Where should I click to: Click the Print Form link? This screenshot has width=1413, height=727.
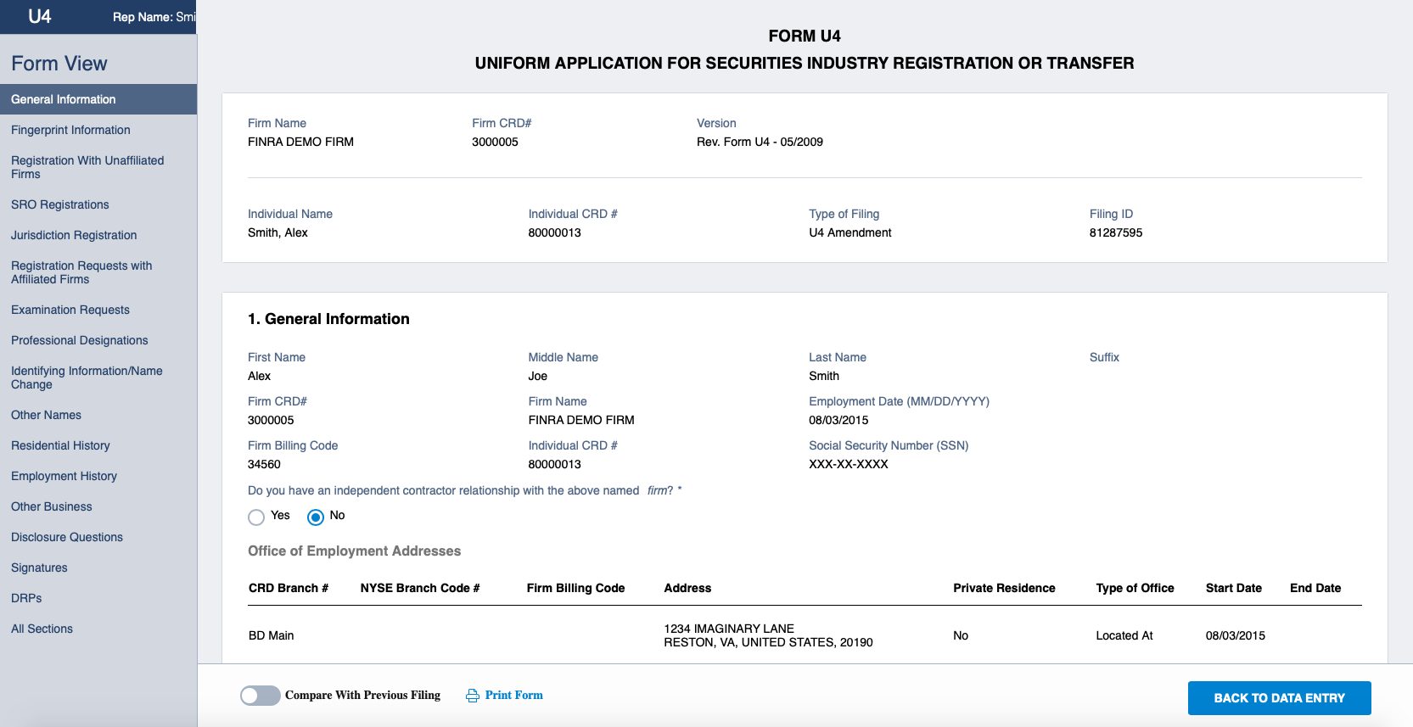(x=513, y=695)
